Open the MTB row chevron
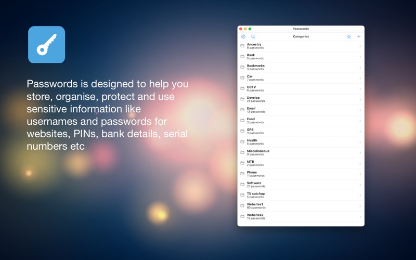 tap(360, 163)
